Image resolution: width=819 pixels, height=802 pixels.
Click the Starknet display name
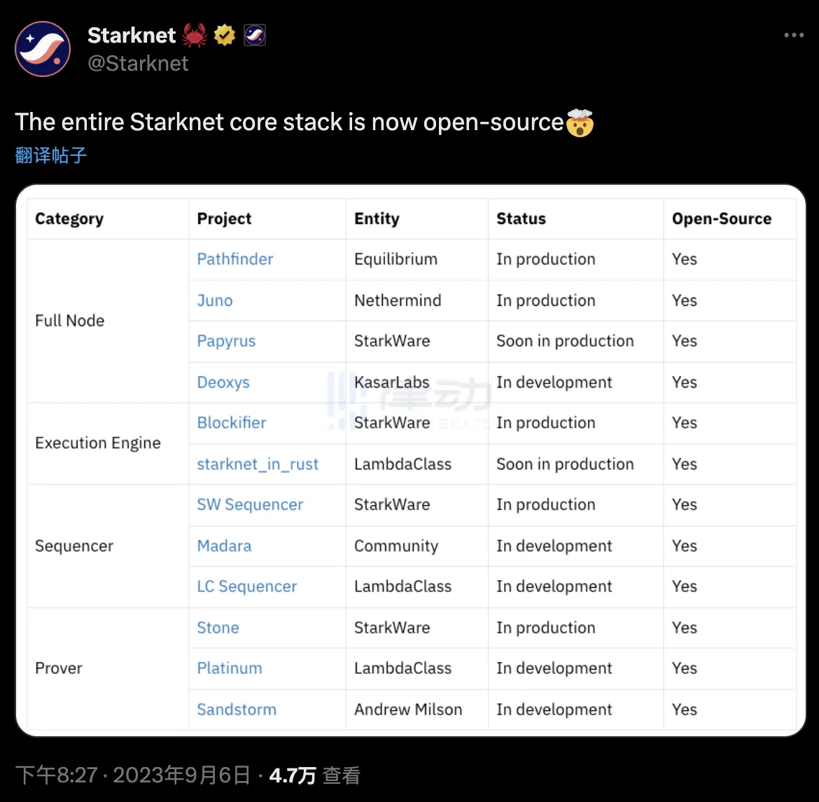[x=132, y=34]
